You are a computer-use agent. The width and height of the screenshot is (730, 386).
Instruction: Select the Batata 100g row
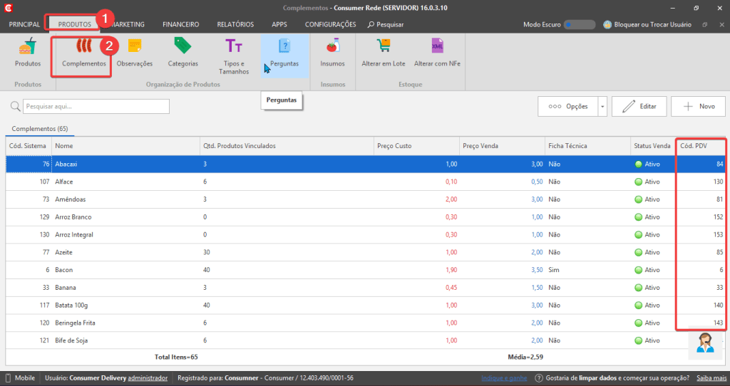click(x=366, y=306)
